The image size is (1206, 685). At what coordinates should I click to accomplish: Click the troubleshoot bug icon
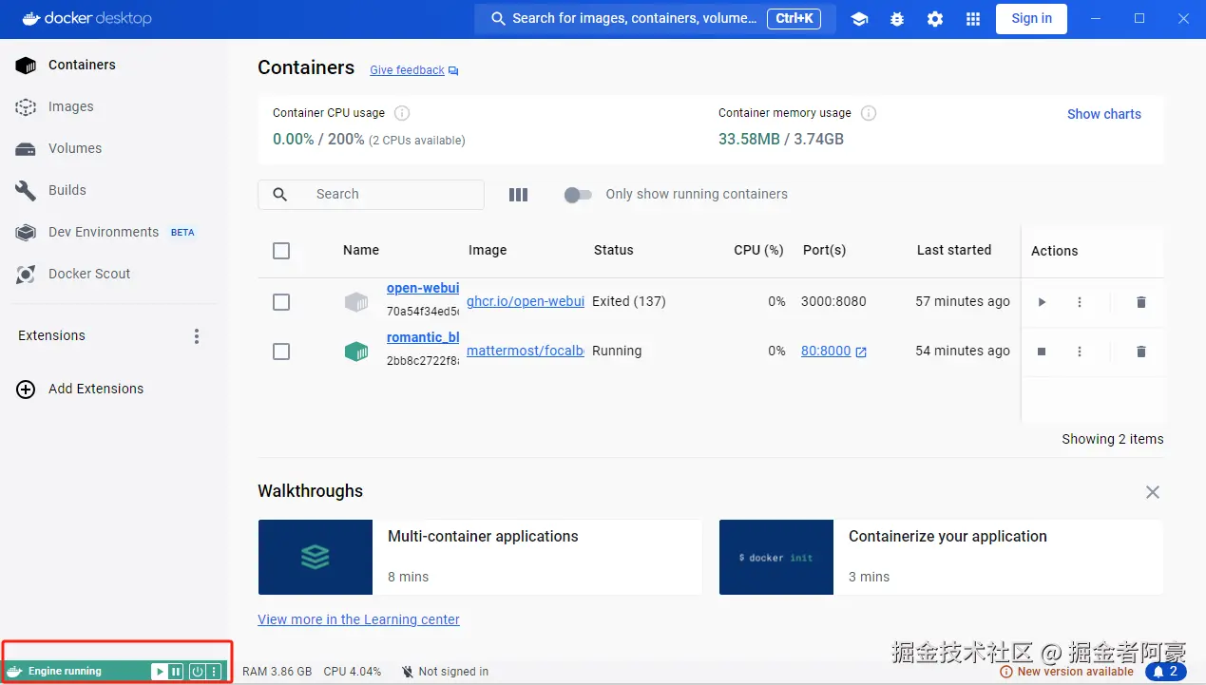pyautogui.click(x=897, y=19)
